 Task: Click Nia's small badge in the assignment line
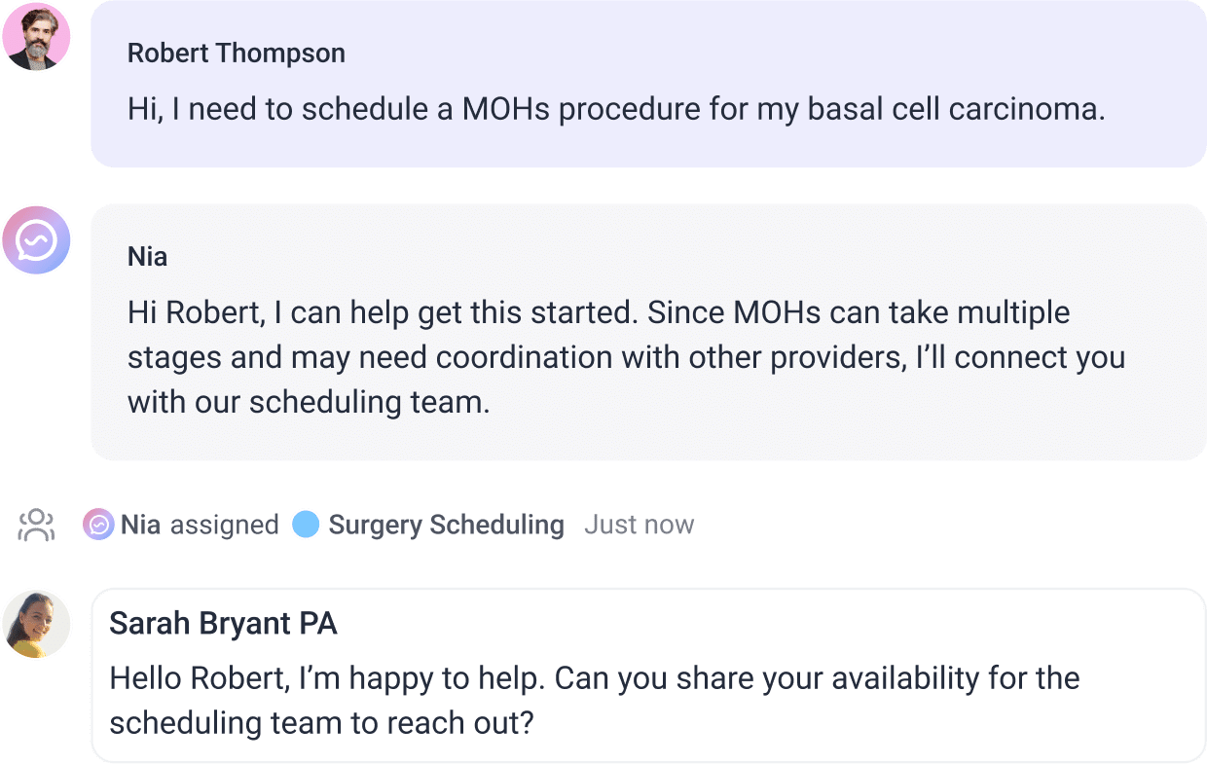click(98, 524)
